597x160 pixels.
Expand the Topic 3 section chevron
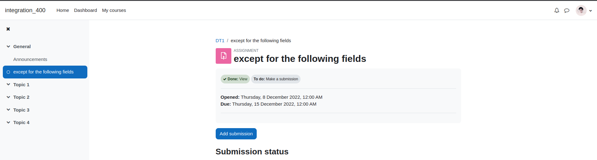pyautogui.click(x=8, y=110)
